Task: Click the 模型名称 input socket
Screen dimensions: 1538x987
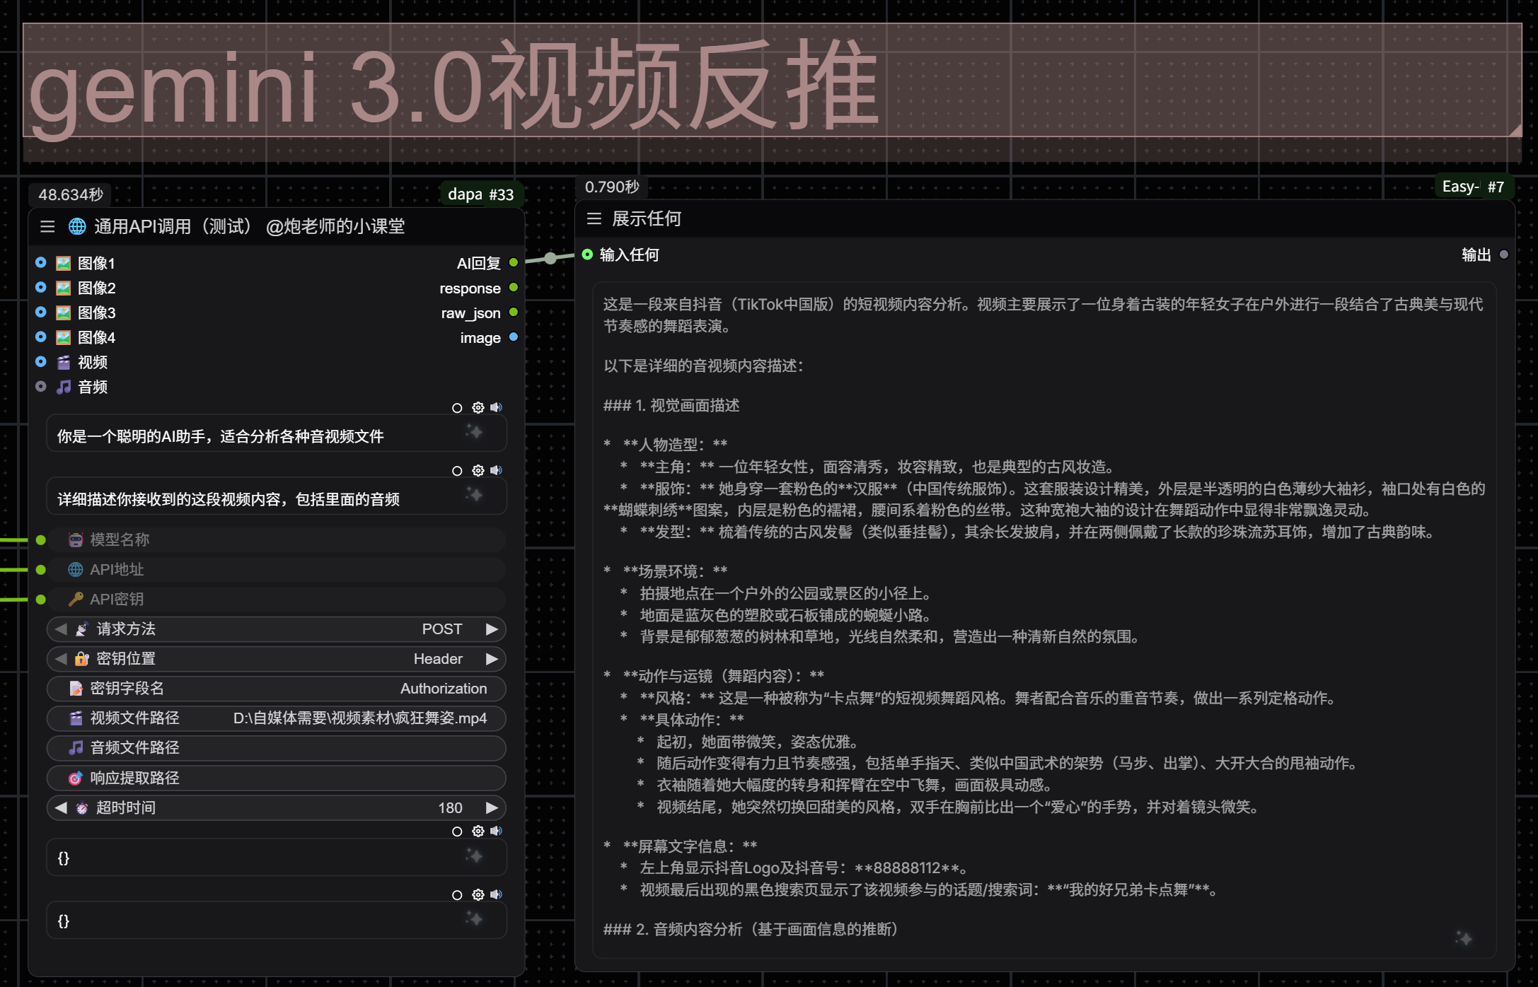Action: tap(41, 539)
